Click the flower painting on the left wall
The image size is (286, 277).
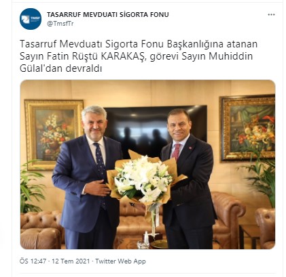click(x=54, y=135)
